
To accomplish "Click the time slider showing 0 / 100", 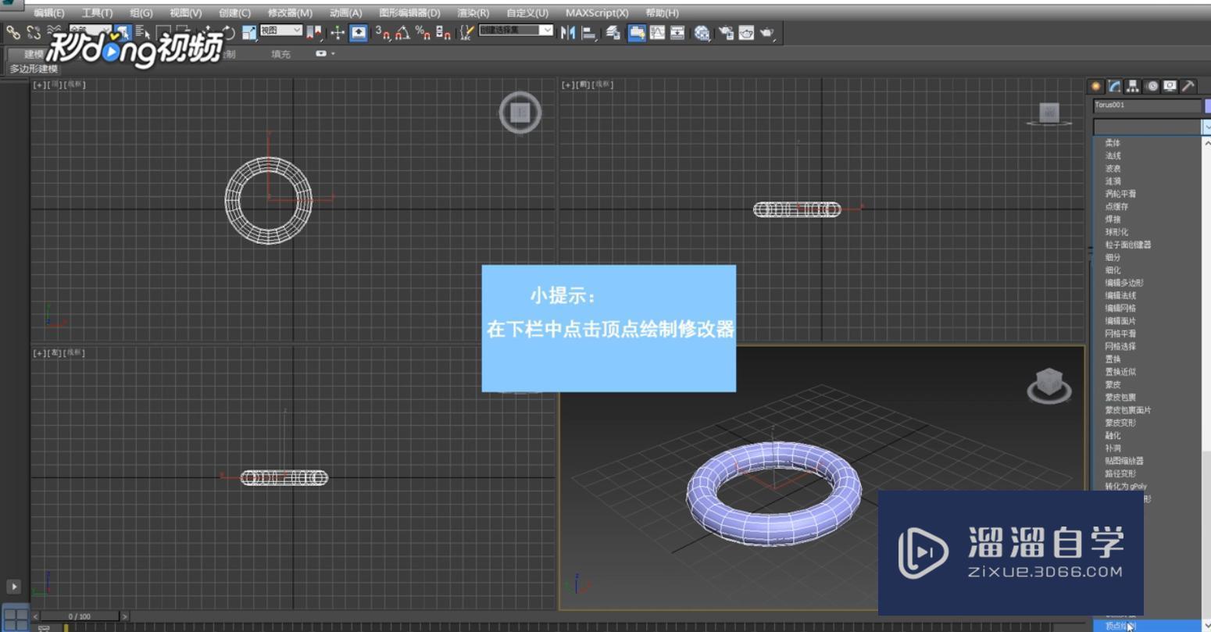I will tap(80, 616).
